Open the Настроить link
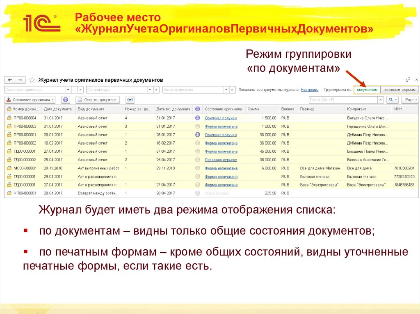The width and height of the screenshot is (420, 314). pyautogui.click(x=309, y=90)
